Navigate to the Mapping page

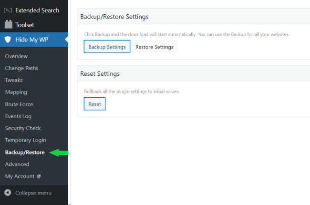(x=16, y=92)
